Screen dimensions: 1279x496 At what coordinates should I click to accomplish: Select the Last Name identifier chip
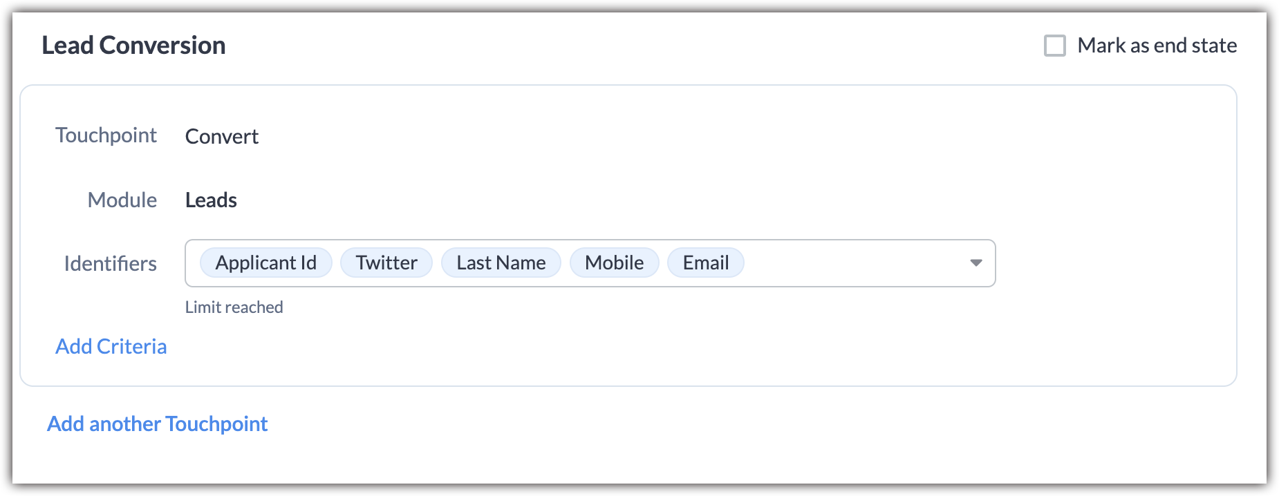pyautogui.click(x=501, y=263)
